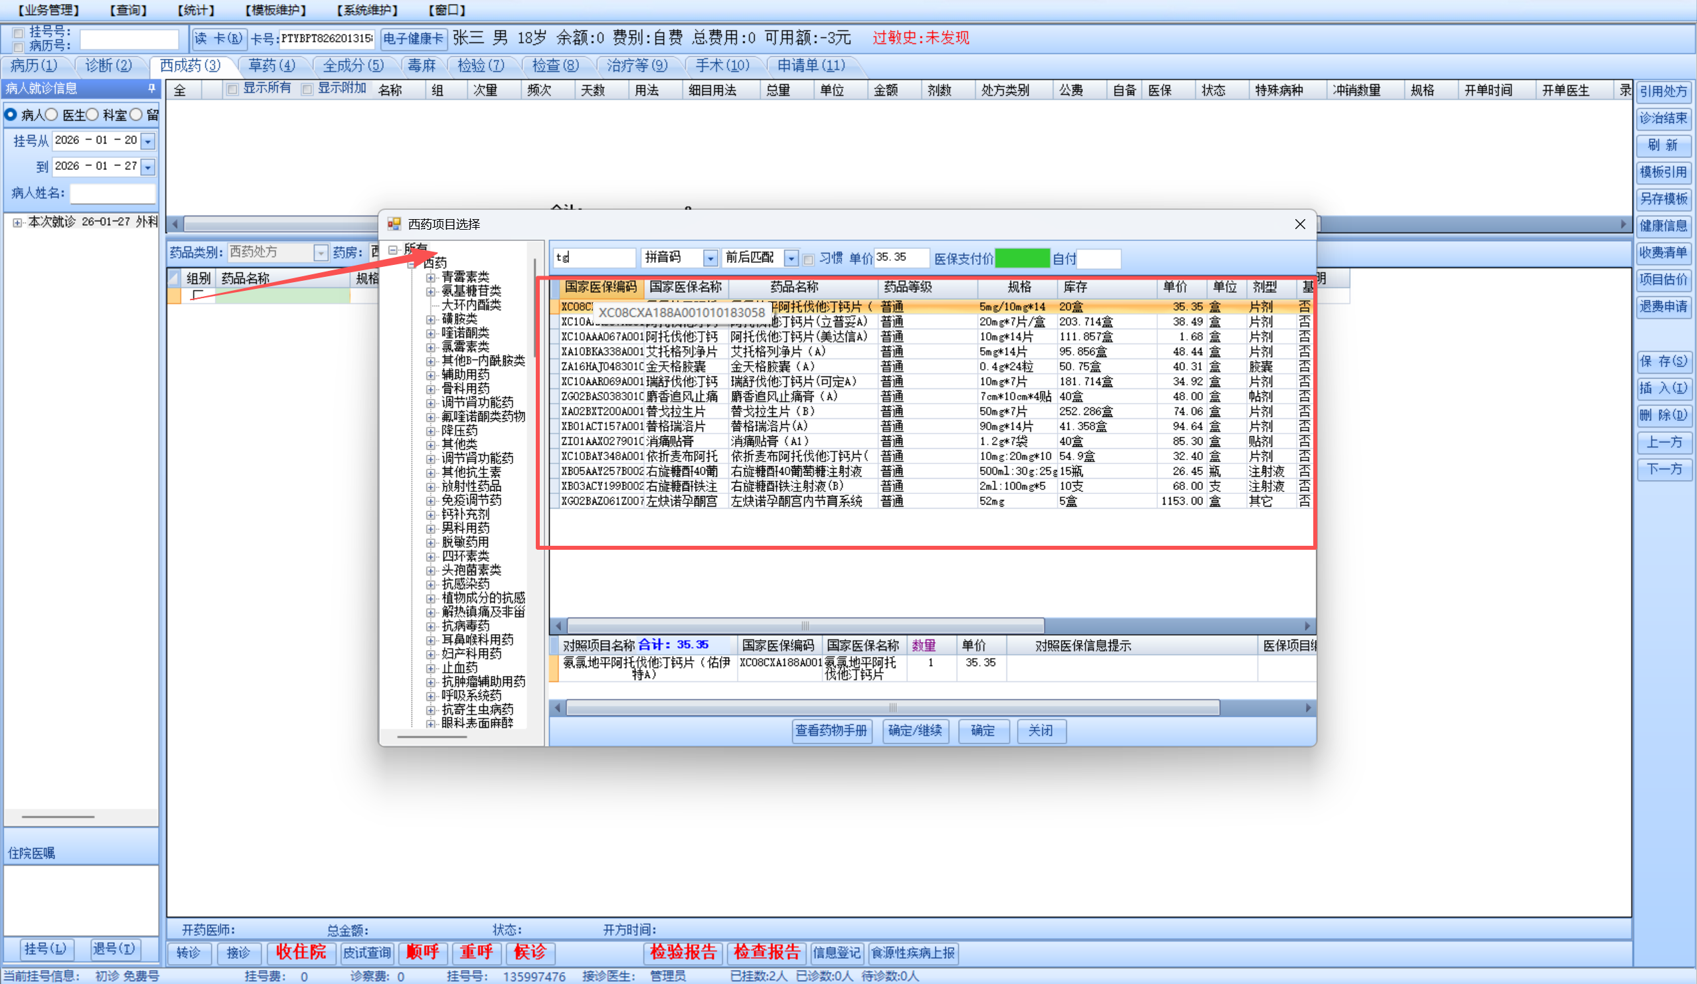
Task: Open the 挂号从 date picker arrow
Action: pyautogui.click(x=148, y=141)
